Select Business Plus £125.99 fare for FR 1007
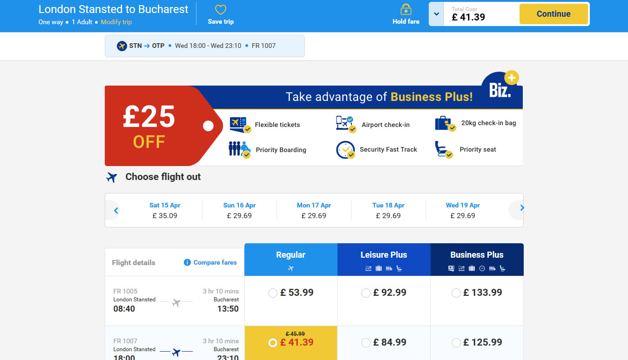 click(x=456, y=343)
